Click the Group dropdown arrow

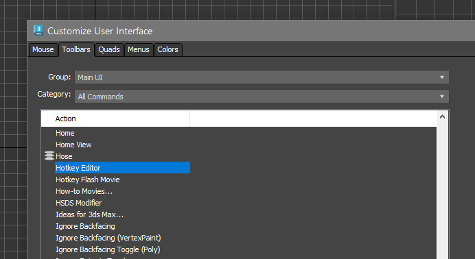tap(442, 77)
